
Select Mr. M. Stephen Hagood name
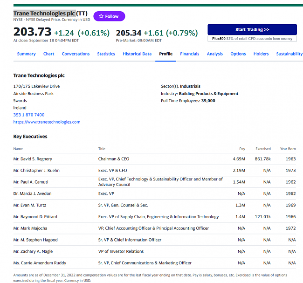[35, 240]
